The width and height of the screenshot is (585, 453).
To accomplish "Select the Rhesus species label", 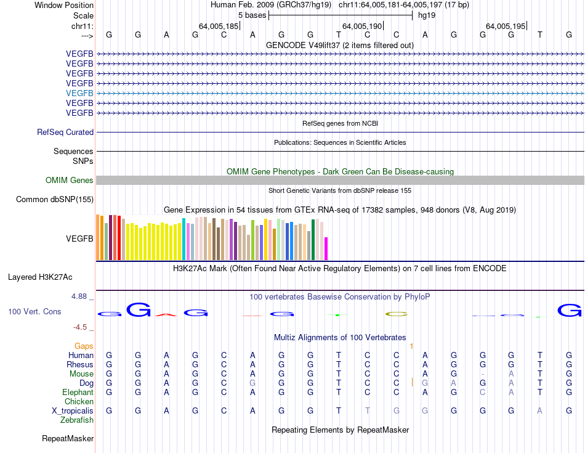I will point(80,364).
